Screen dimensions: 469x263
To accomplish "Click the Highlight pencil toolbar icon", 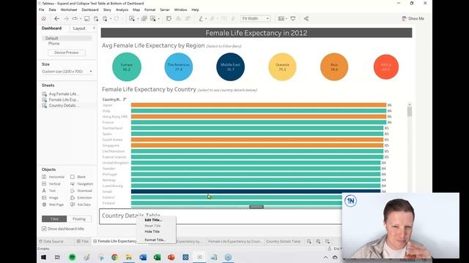I will [201, 18].
